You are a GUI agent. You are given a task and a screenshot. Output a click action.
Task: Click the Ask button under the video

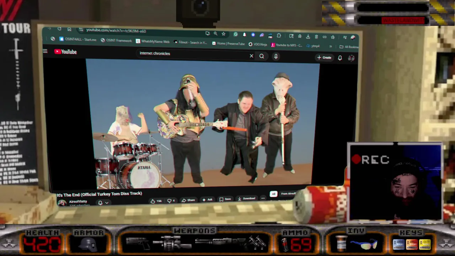tap(207, 200)
